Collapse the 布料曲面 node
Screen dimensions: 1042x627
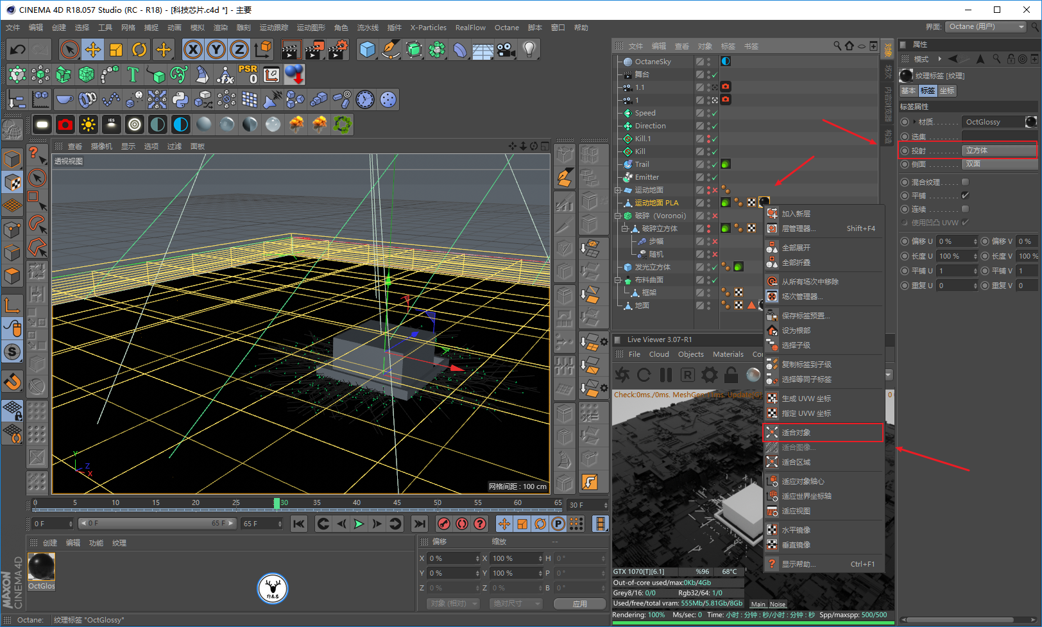tap(618, 280)
